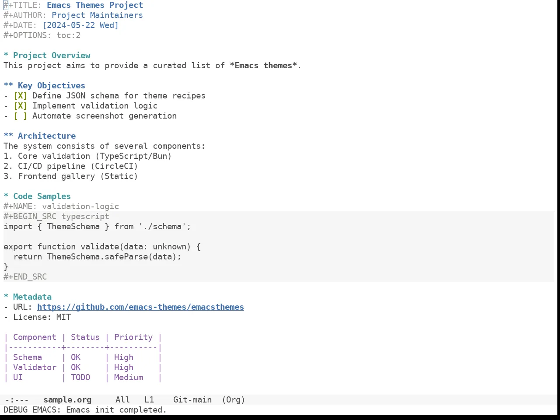Fold the Key Objectives subheading
The height and width of the screenshot is (420, 560).
click(8, 86)
